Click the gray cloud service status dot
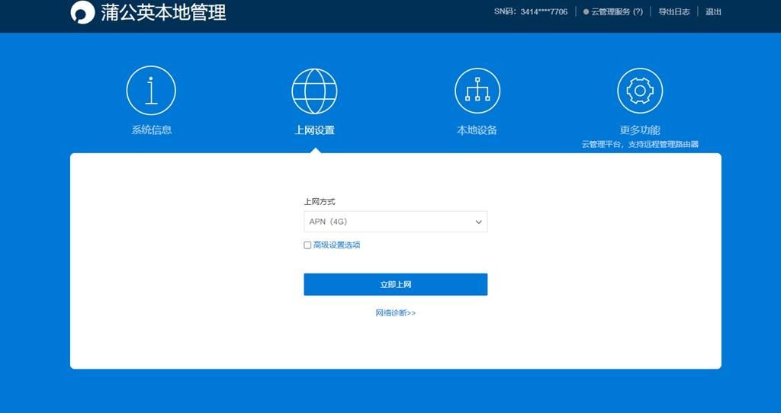Screen dimensions: 781x413 (x=586, y=12)
